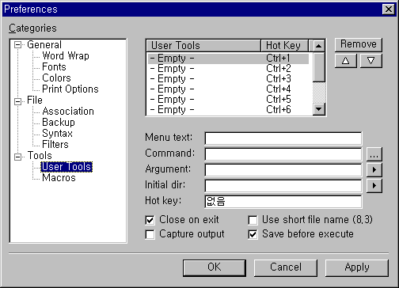Collapse the General tree node
Viewport: 399px width, 288px height.
click(17, 45)
